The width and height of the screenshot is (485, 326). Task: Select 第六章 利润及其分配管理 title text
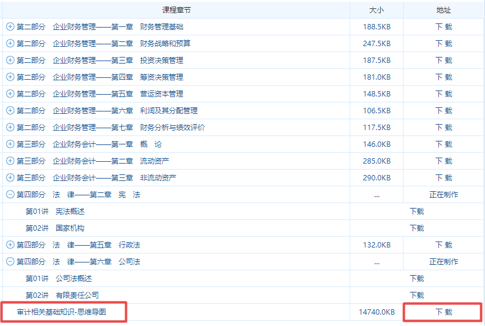pyautogui.click(x=107, y=110)
